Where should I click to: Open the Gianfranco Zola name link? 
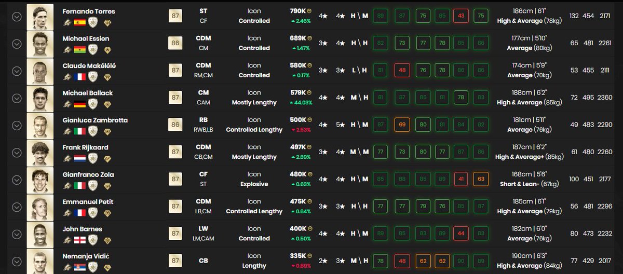[x=88, y=174]
